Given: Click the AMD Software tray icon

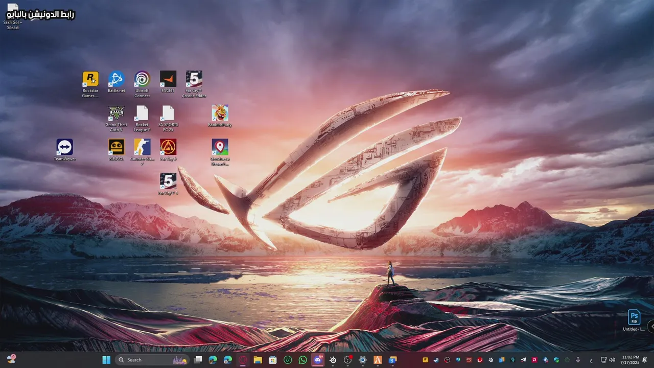Looking at the screenshot, I should [534, 360].
